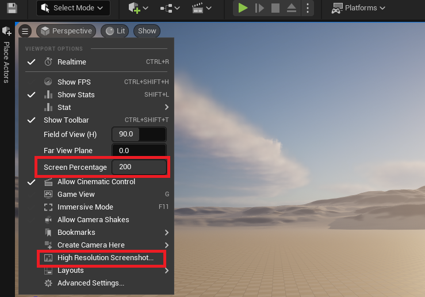Click the Immersive Mode brackets icon
This screenshot has width=425, height=297.
(48, 207)
